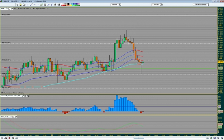Viewport: 224px width, 140px height.
Task: Open wrench settings for Commodity Channel Index panel
Action: click(23, 96)
